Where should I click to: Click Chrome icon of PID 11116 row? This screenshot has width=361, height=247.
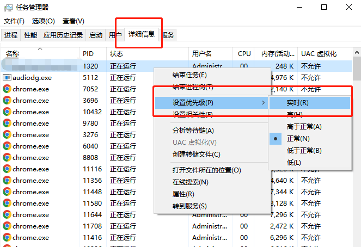pos(7,169)
